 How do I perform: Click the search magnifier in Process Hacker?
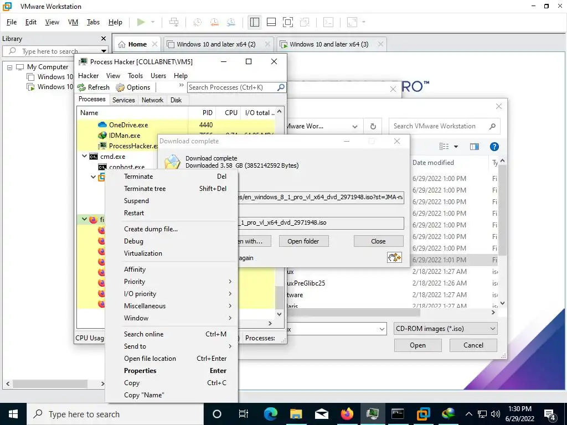281,87
